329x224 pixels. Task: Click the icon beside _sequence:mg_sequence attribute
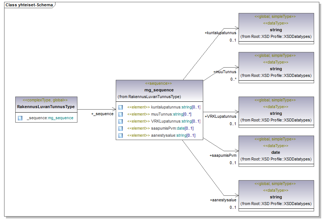point(20,118)
